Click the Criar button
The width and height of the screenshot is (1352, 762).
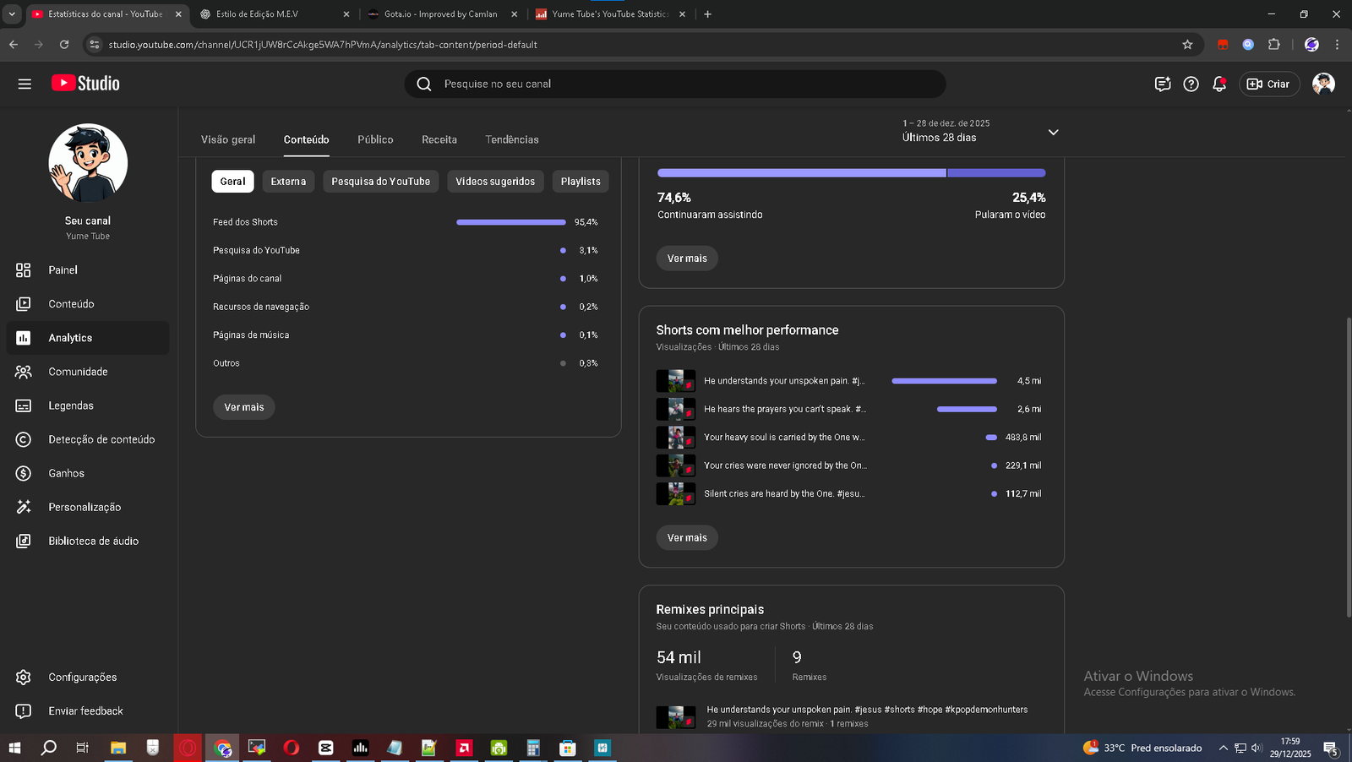pyautogui.click(x=1268, y=84)
